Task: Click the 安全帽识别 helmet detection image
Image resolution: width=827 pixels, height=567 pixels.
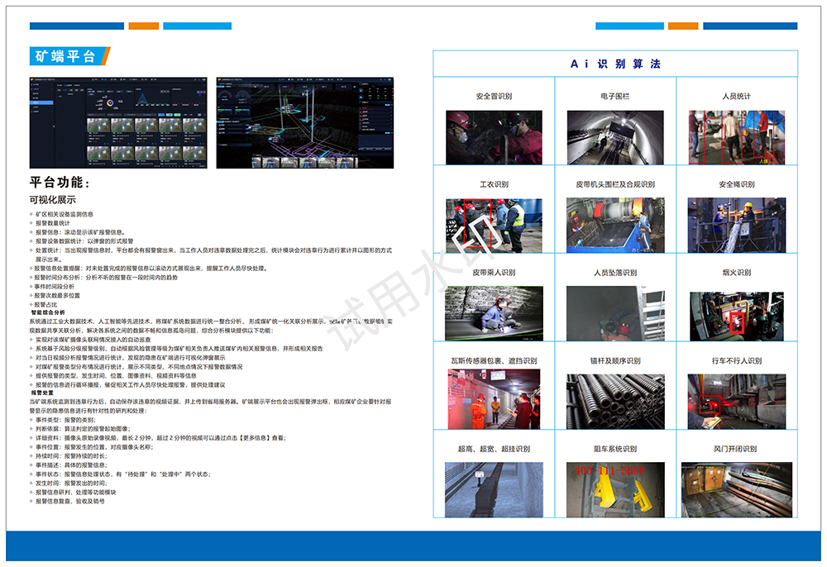Action: pyautogui.click(x=494, y=137)
